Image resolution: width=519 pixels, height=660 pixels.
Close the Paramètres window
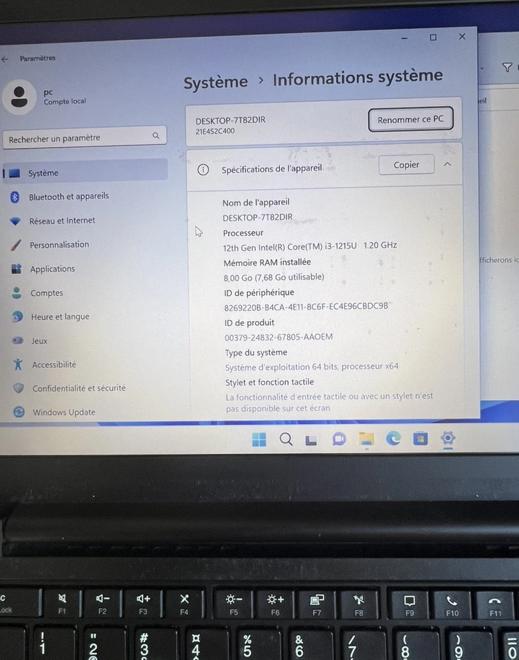[x=462, y=36]
